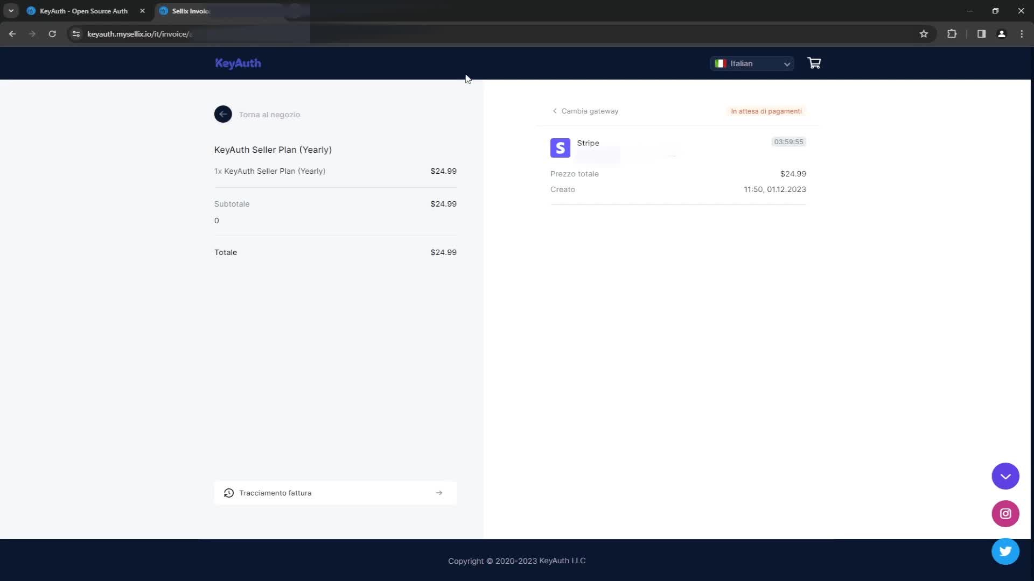The image size is (1034, 581).
Task: Open the Instagram floating button
Action: pos(1005,514)
